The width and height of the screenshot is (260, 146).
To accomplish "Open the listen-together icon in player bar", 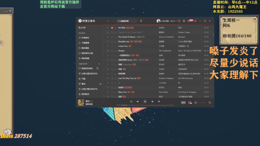I will point(190,103).
